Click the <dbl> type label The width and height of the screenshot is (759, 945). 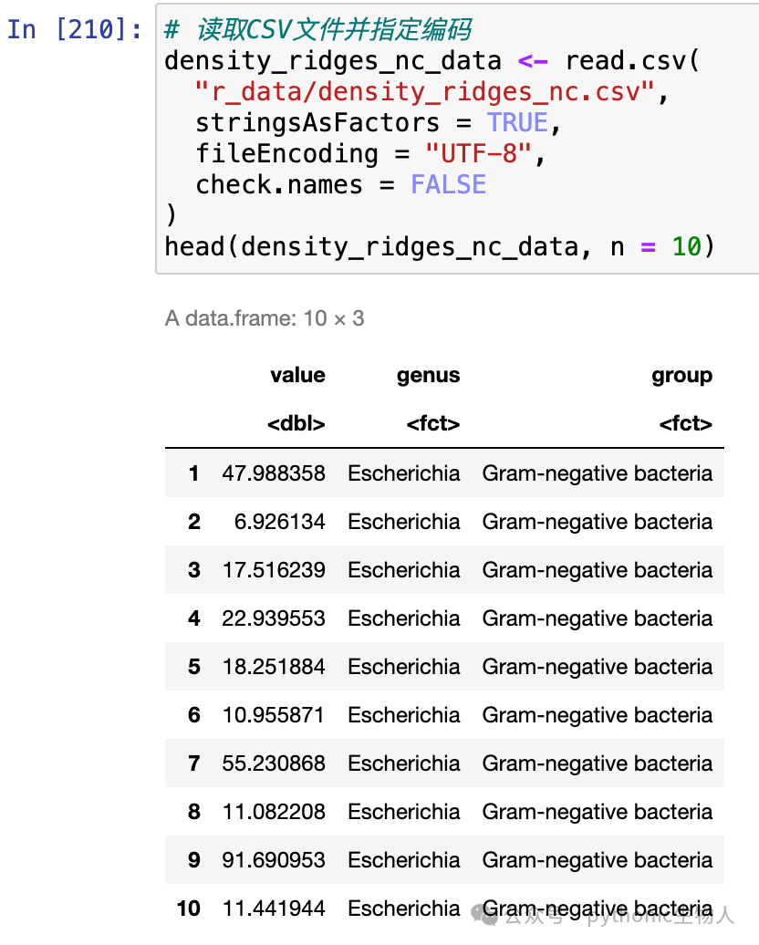pyautogui.click(x=296, y=423)
